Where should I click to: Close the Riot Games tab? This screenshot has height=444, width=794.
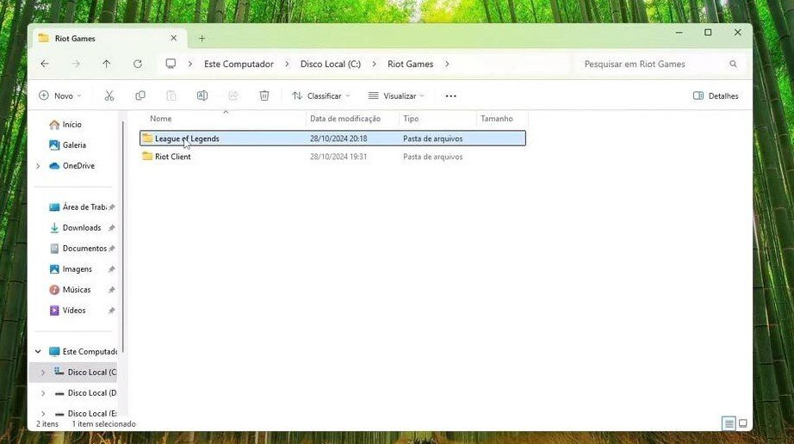(x=174, y=38)
